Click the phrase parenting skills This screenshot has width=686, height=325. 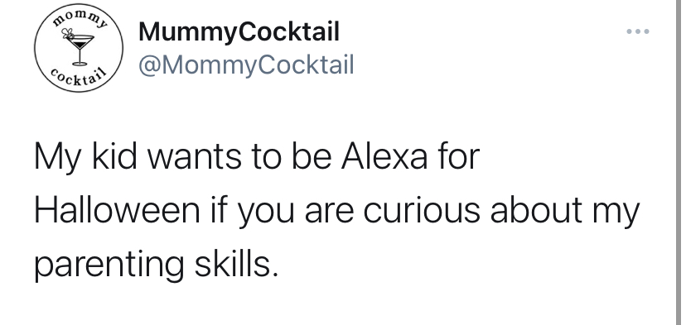pos(157,265)
